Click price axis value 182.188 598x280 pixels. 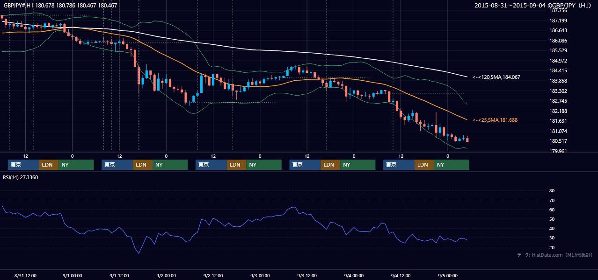tap(559, 112)
